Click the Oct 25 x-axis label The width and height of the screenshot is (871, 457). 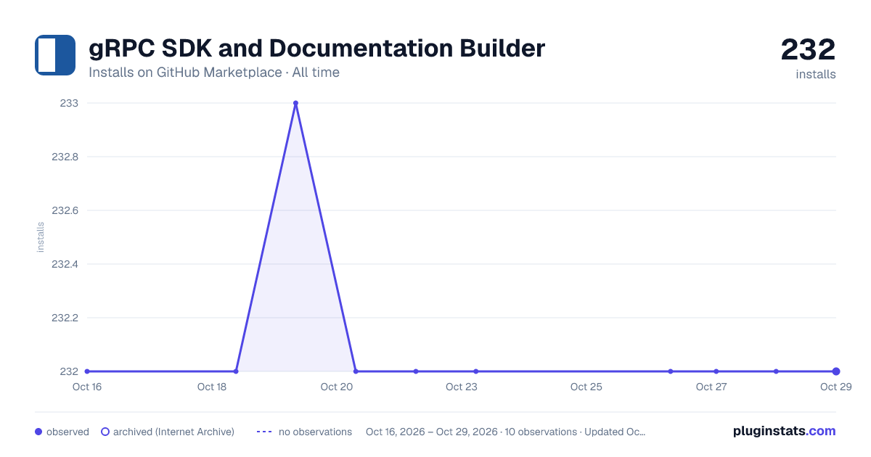(586, 387)
